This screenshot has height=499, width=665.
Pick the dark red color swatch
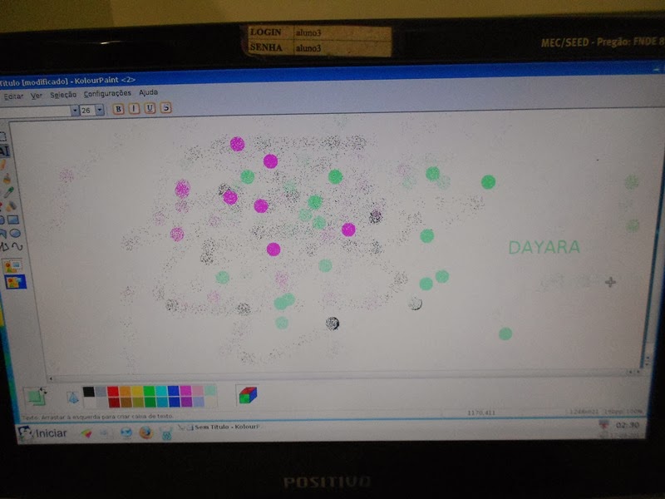click(114, 402)
